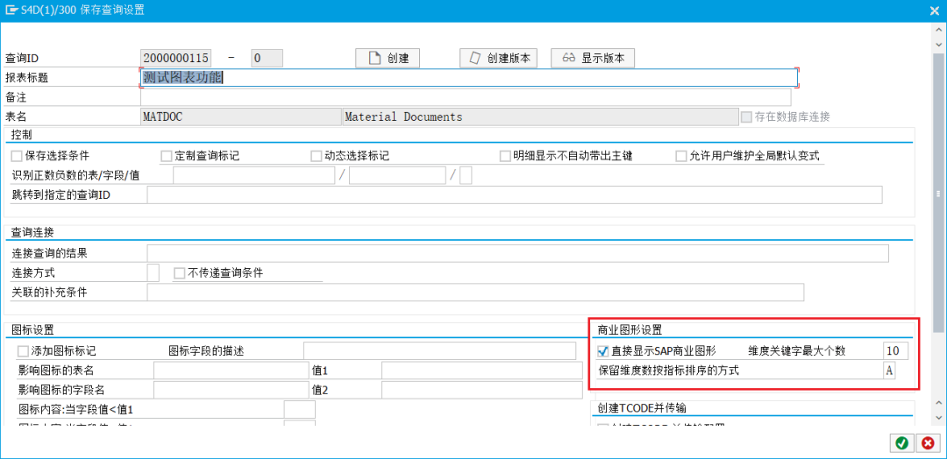Click the green checkmark confirm icon

click(901, 443)
